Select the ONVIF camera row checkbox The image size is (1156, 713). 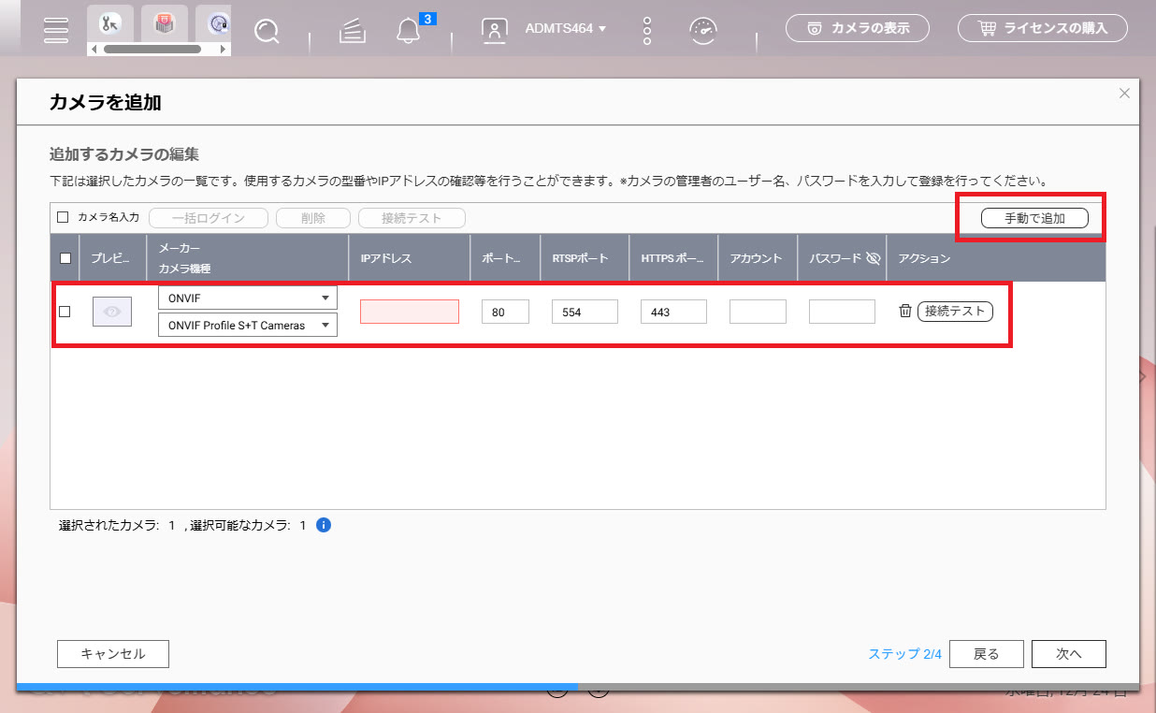[x=65, y=312]
